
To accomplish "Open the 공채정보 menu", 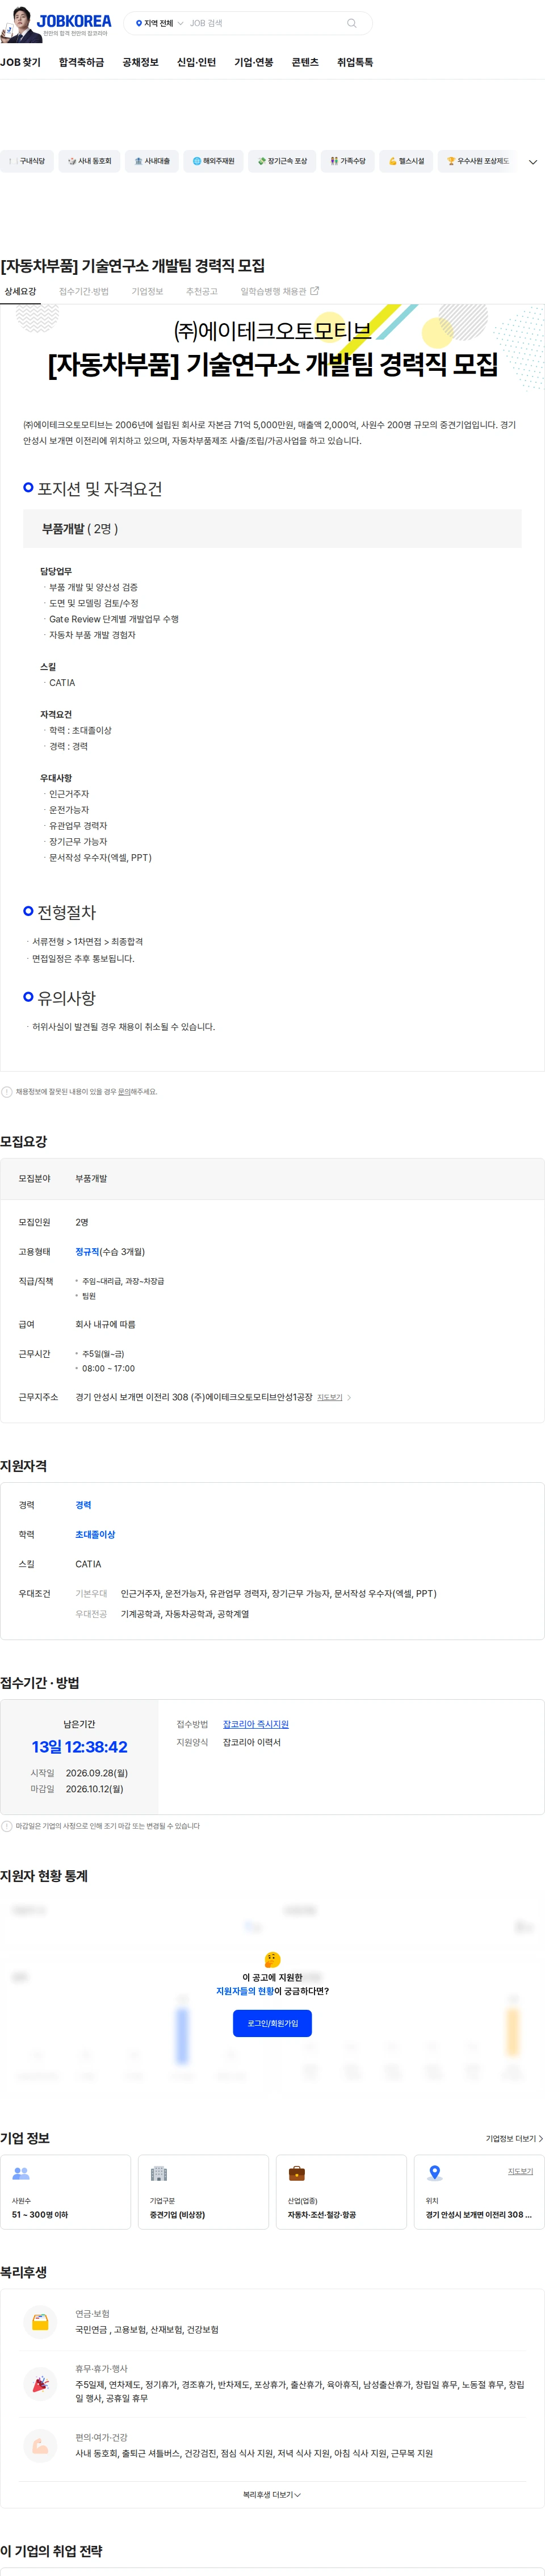I will pos(140,62).
